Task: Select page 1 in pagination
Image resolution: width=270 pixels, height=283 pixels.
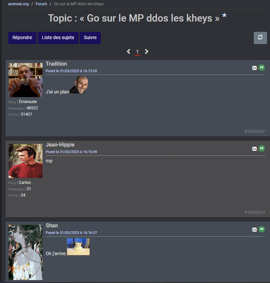Action: (137, 52)
